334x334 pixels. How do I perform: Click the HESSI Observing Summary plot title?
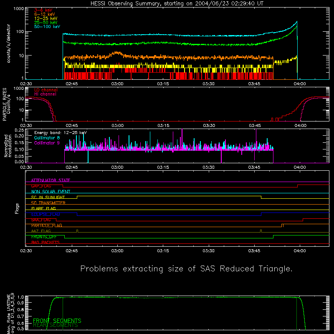[x=177, y=4]
